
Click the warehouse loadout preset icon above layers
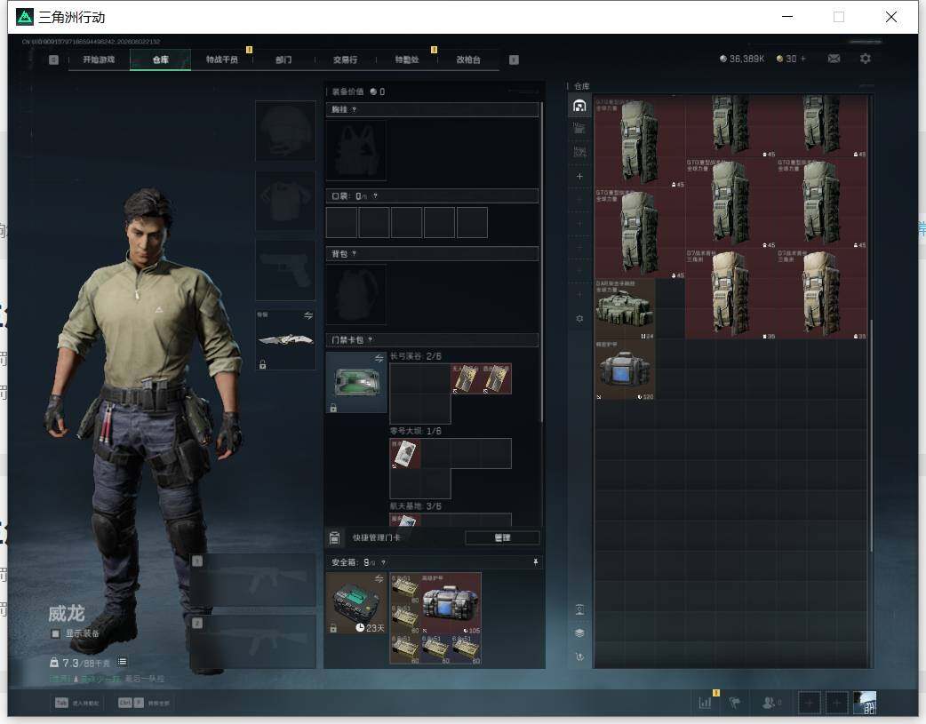click(x=579, y=609)
